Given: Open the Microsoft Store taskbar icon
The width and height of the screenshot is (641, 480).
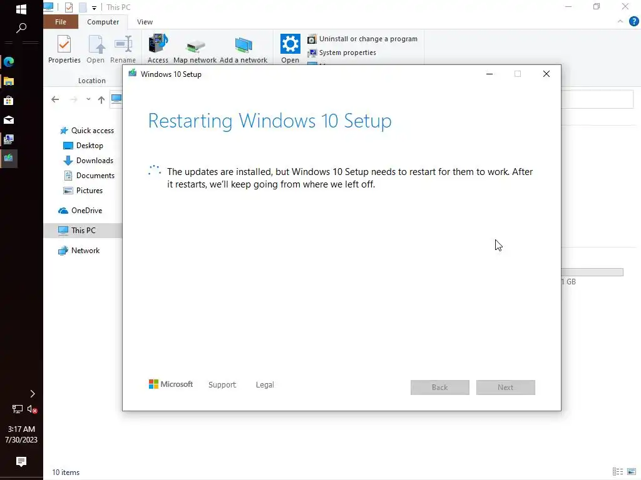Looking at the screenshot, I should pos(9,101).
